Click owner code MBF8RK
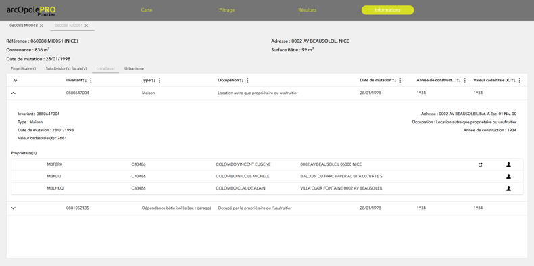534x266 pixels. click(x=55, y=164)
